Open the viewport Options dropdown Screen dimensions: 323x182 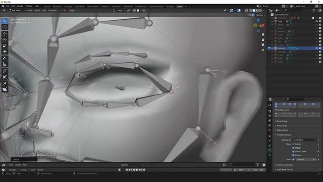[x=260, y=15]
